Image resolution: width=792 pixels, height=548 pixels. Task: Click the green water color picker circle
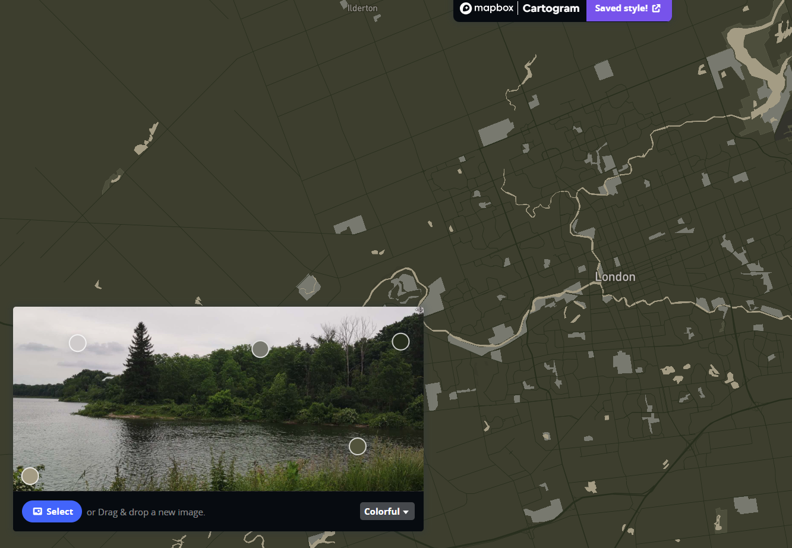[358, 446]
